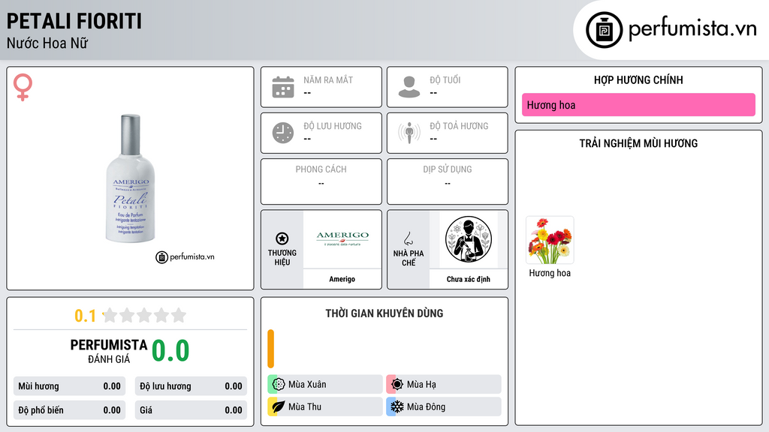Image resolution: width=769 pixels, height=432 pixels.
Task: Click the sillage person icon for Độ toả hương
Action: (409, 133)
